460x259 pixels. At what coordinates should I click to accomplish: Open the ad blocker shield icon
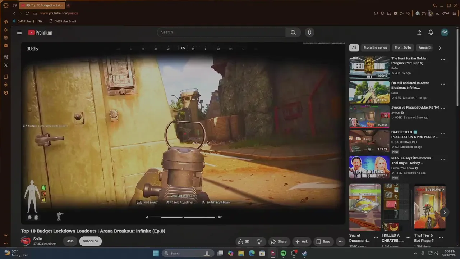click(395, 13)
